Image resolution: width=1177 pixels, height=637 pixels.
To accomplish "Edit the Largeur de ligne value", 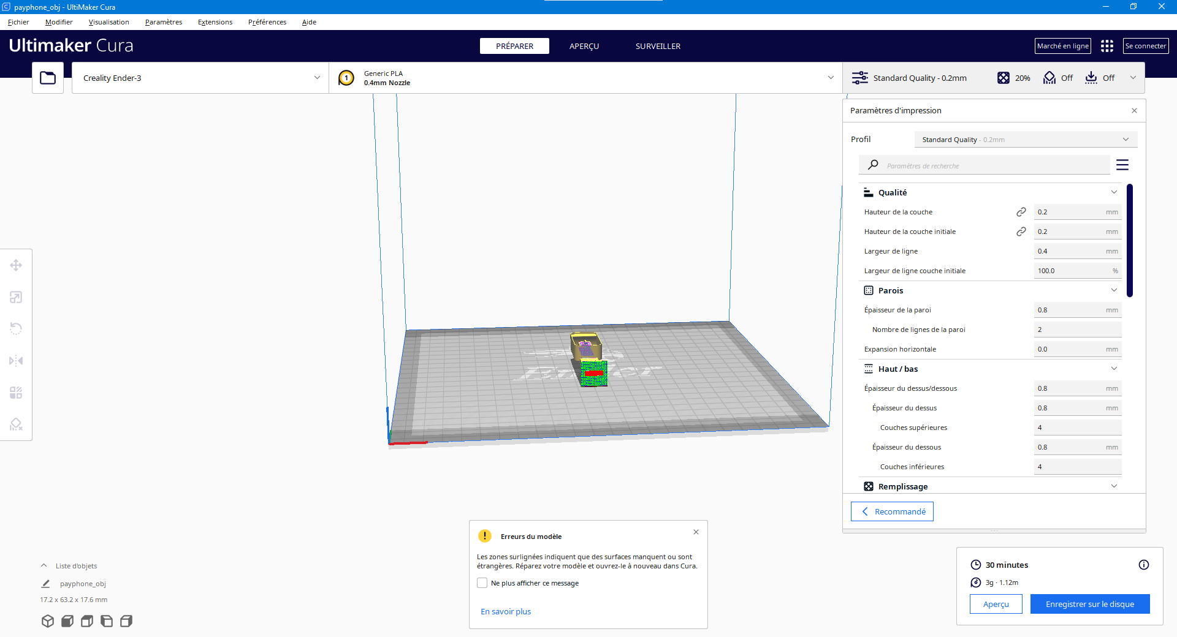I will 1078,251.
